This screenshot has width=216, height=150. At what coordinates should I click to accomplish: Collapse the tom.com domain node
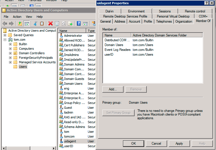[5, 40]
